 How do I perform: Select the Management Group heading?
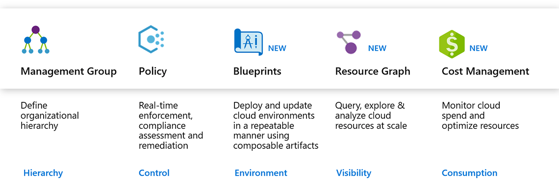(x=69, y=72)
